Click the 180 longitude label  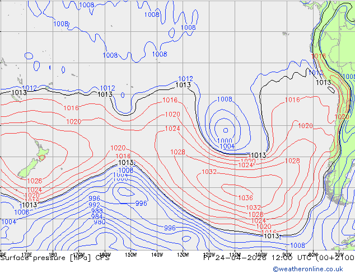click(x=53, y=255)
